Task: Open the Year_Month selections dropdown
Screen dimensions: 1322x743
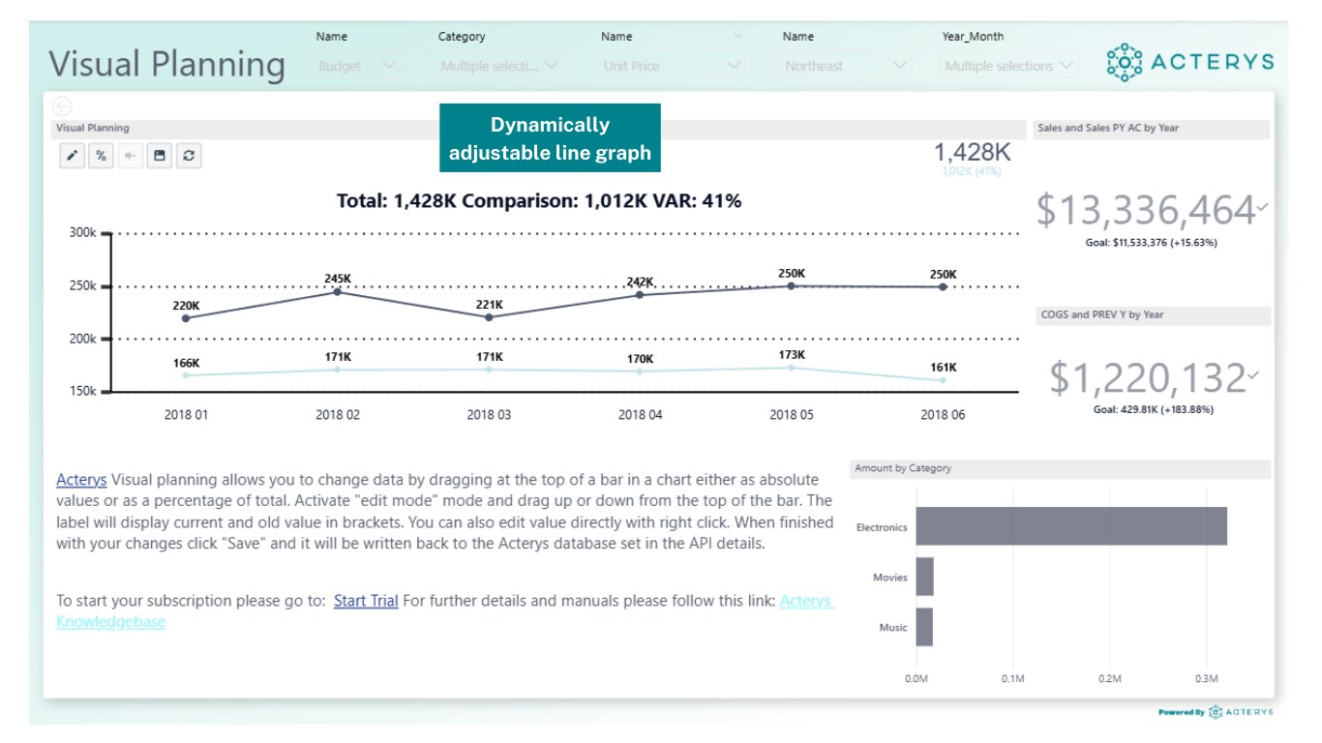Action: (x=1008, y=66)
